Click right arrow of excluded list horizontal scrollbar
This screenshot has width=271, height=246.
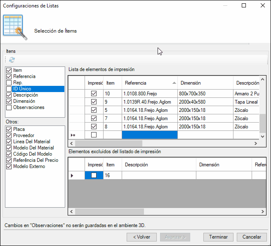tap(263, 211)
